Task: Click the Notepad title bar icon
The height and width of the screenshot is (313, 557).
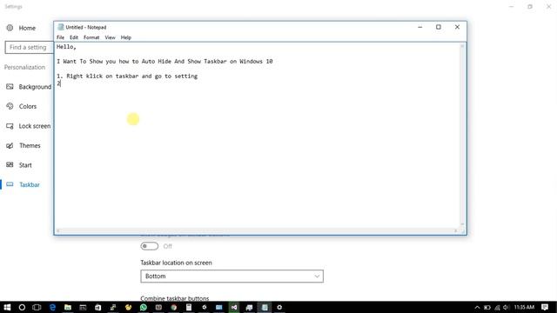Action: click(61, 27)
